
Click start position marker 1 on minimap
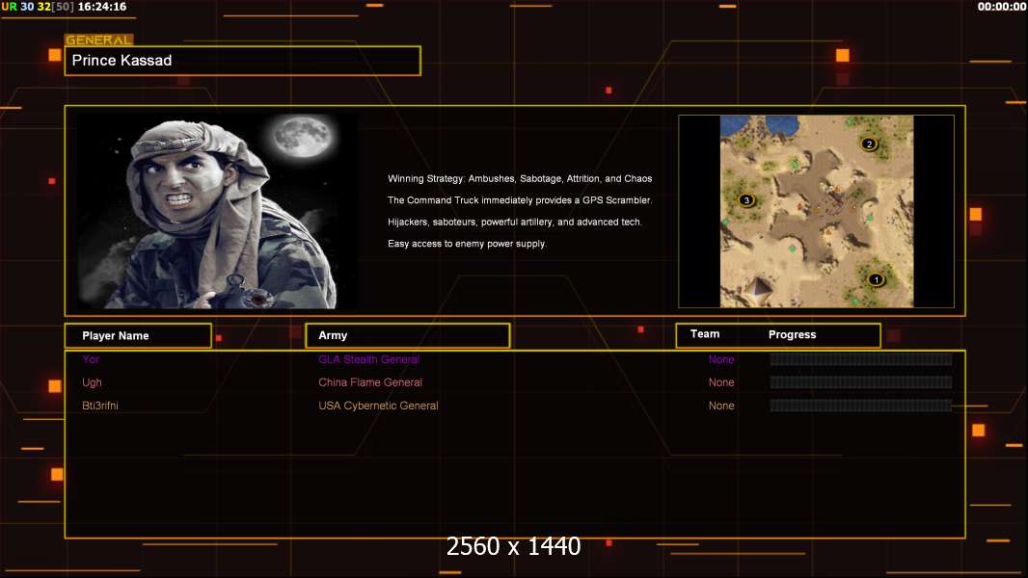876,280
